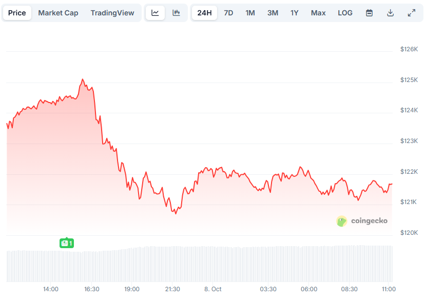Choose the 1M time range

tap(250, 13)
